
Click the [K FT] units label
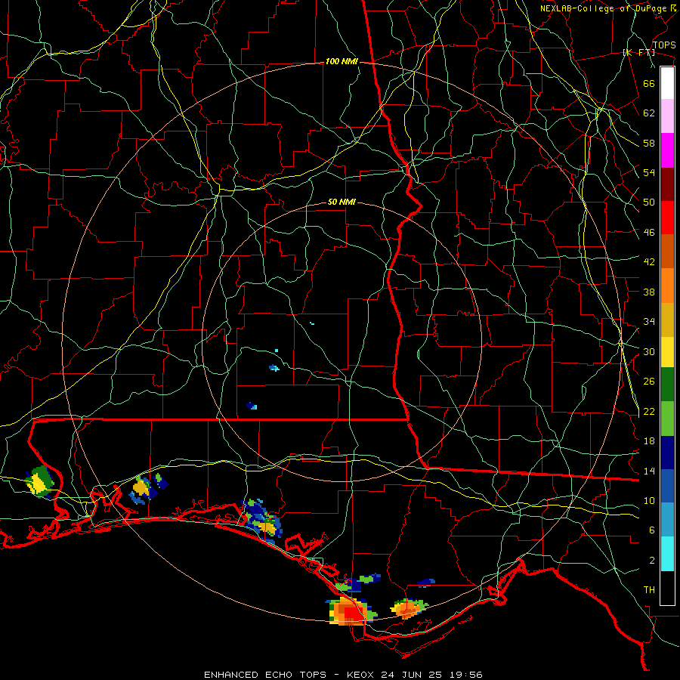point(638,53)
